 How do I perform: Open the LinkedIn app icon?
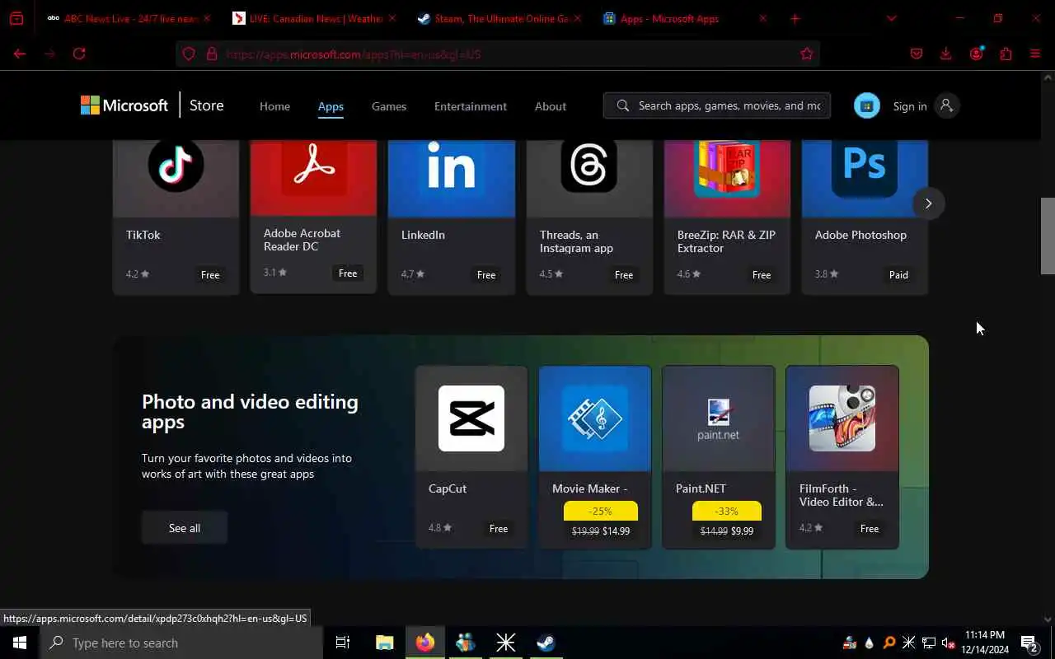(452, 166)
